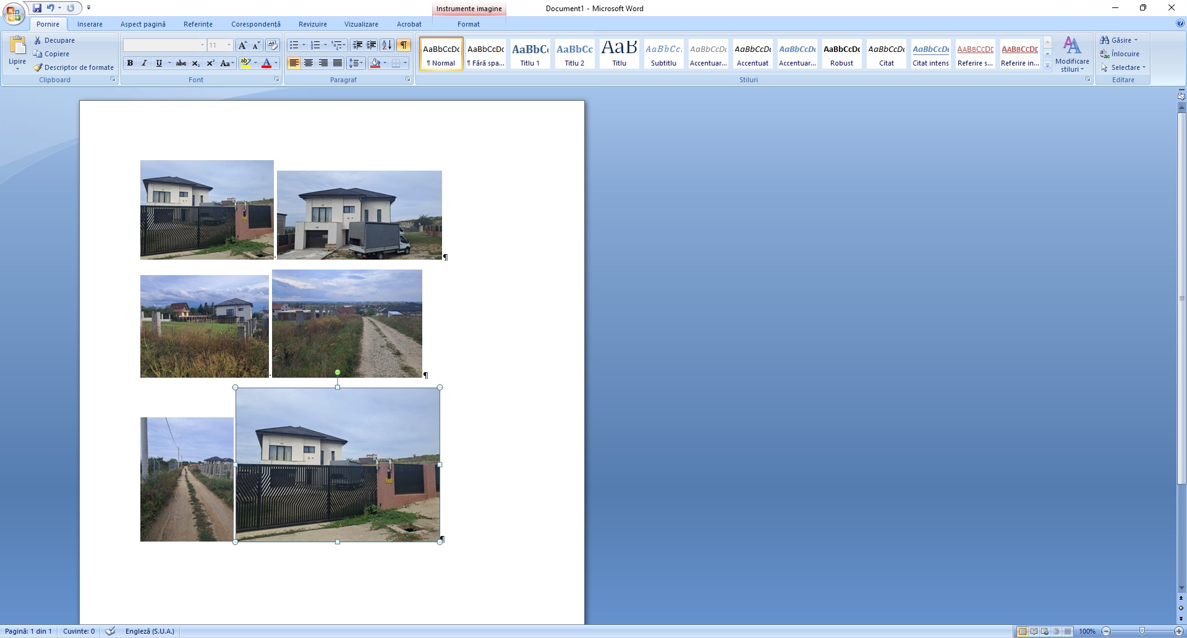Expand the font name dropdown

tap(202, 45)
